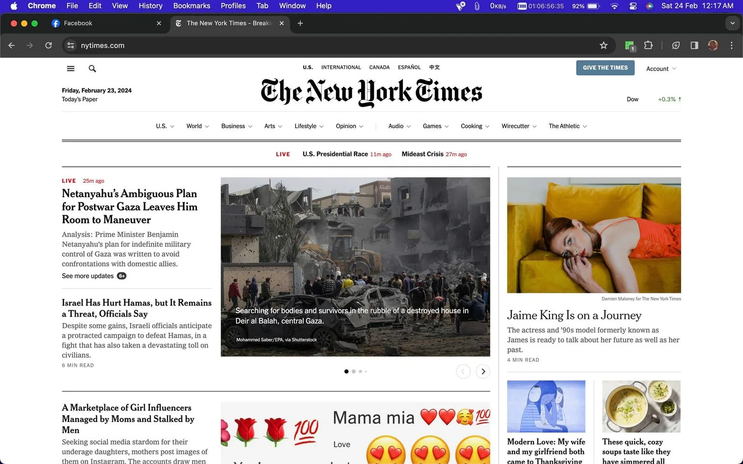Select the second carousel dot indicator
Viewport: 743px width, 464px height.
coord(354,372)
